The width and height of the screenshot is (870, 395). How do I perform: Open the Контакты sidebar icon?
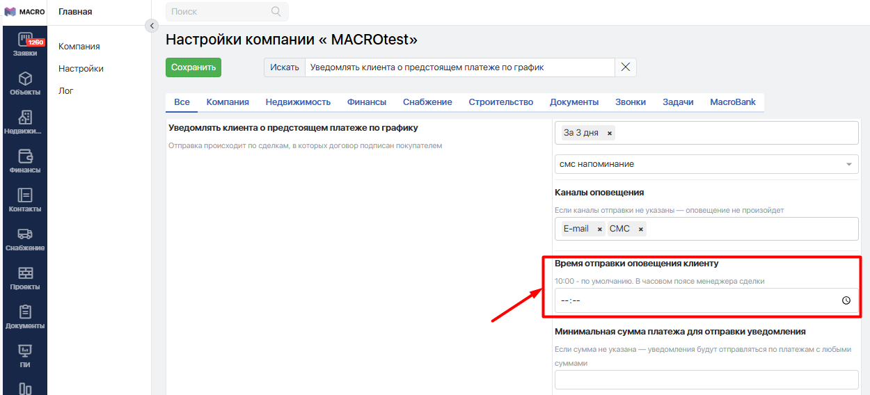click(x=25, y=200)
